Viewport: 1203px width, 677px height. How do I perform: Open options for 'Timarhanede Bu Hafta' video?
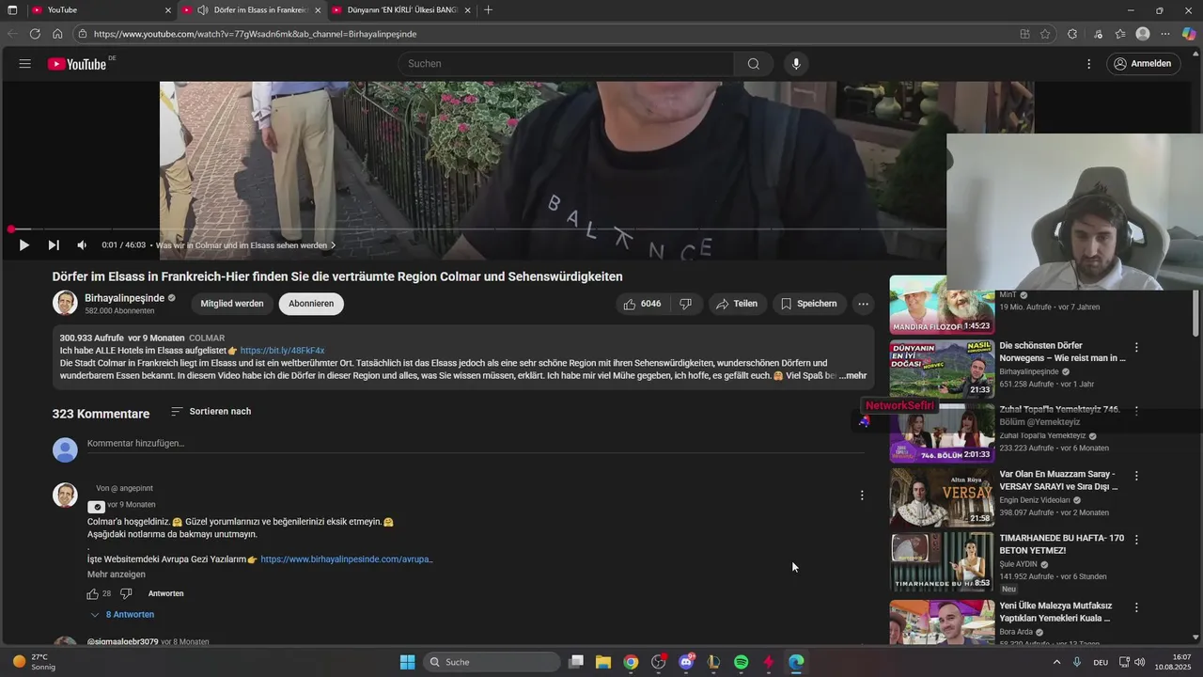coord(1136,540)
